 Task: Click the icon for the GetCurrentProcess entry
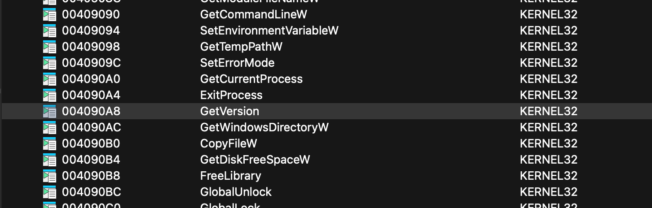(x=49, y=79)
